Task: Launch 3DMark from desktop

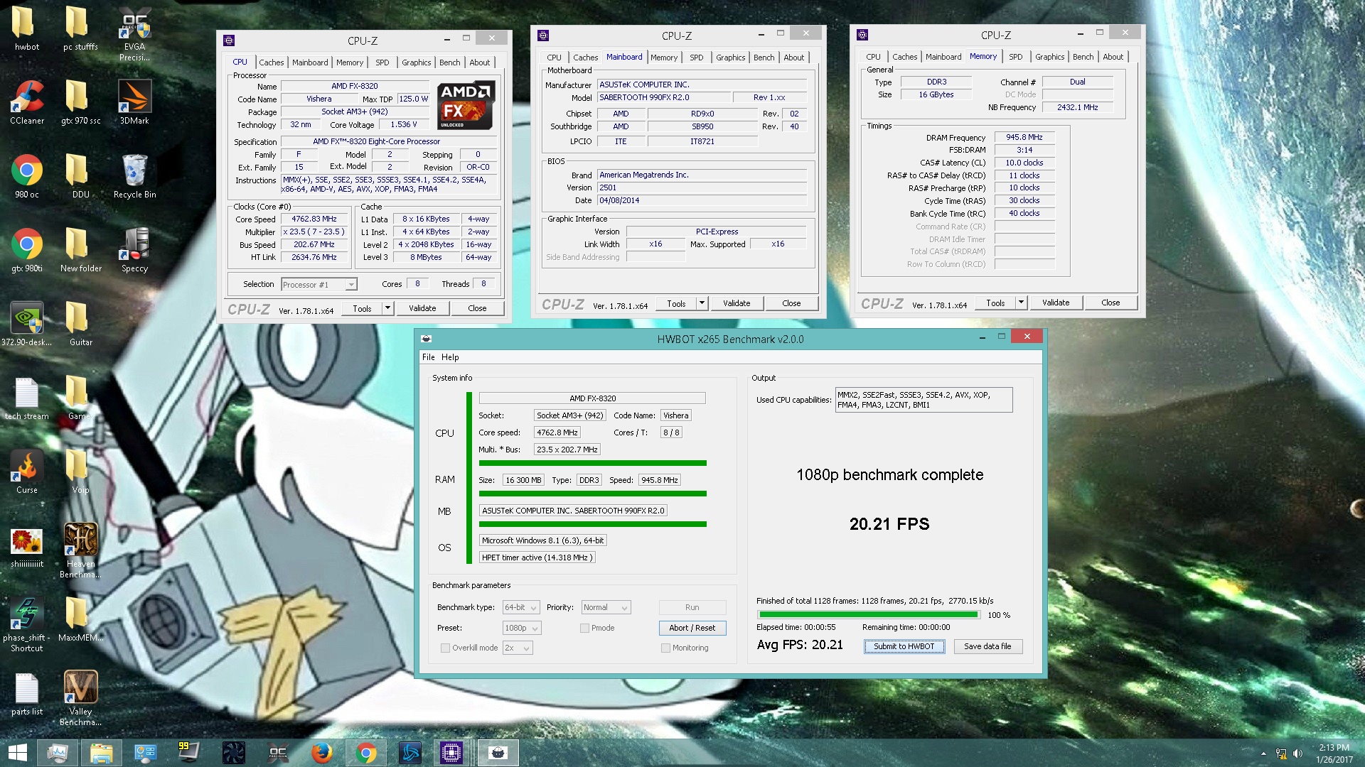Action: click(x=134, y=103)
